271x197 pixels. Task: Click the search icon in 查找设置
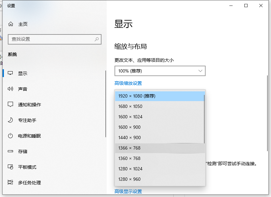point(97,39)
